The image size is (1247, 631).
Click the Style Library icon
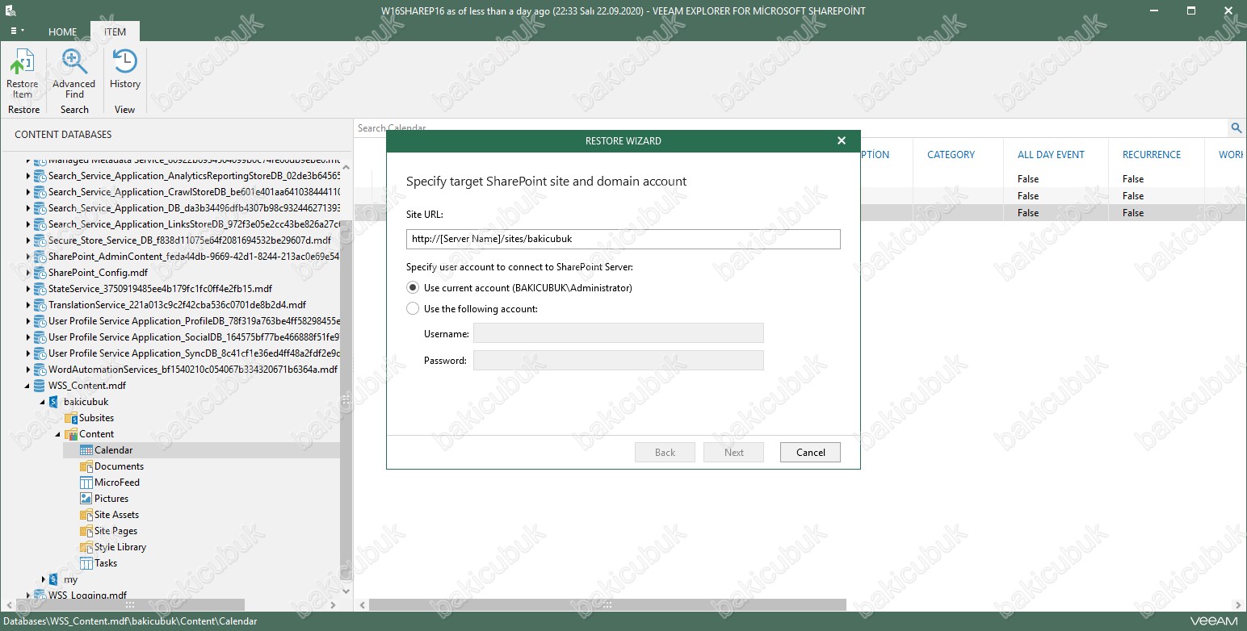click(86, 547)
